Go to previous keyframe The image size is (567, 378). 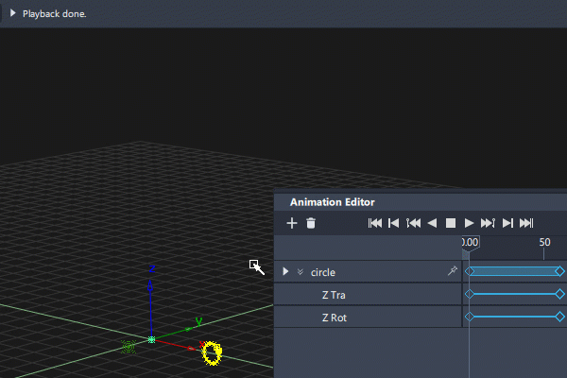click(413, 223)
